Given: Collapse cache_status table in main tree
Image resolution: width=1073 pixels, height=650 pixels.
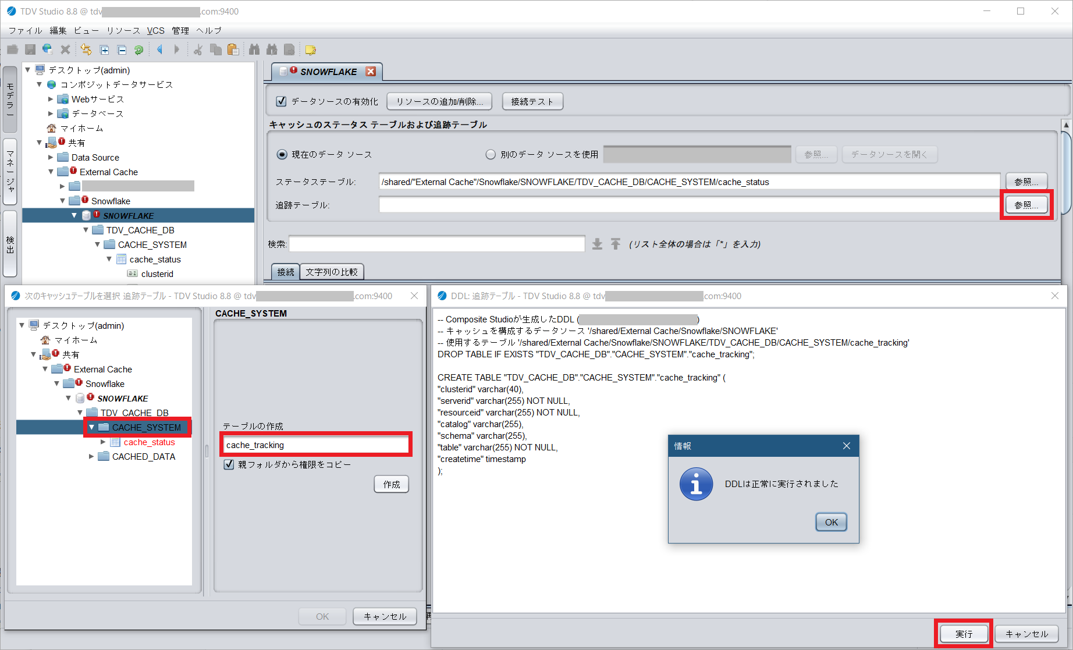Looking at the screenshot, I should point(109,259).
